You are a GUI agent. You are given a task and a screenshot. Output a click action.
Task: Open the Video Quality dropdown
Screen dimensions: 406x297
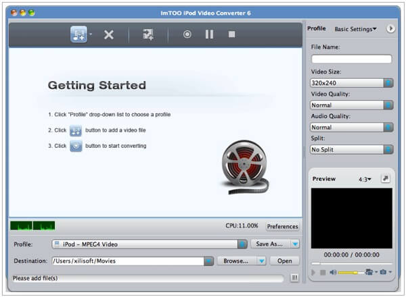(x=351, y=105)
